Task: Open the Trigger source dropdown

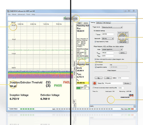Action: tap(112, 27)
